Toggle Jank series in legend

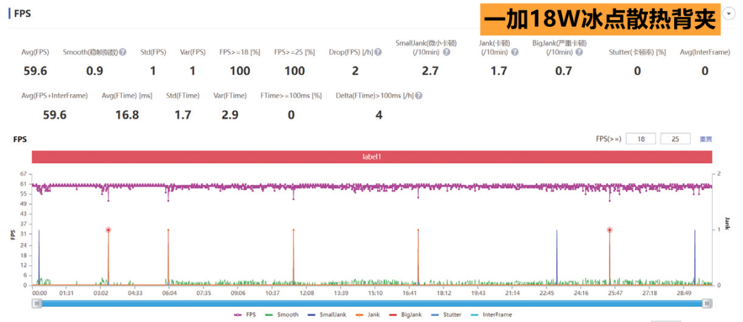point(367,314)
